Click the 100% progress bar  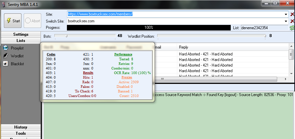click(x=149, y=28)
